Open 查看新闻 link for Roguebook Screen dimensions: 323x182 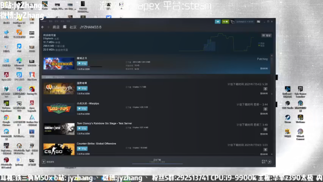pyautogui.click(x=264, y=69)
